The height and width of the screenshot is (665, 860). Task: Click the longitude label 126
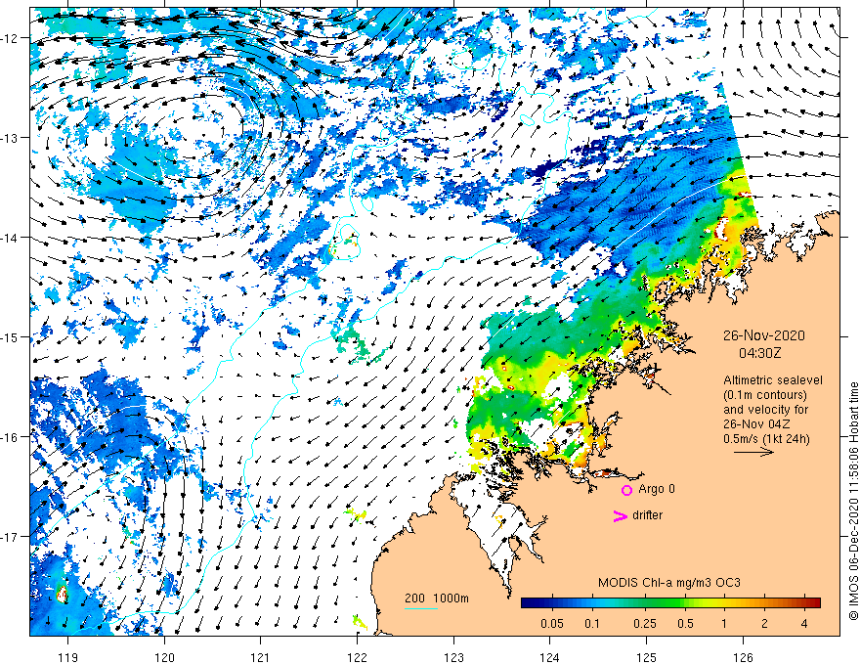point(743,657)
